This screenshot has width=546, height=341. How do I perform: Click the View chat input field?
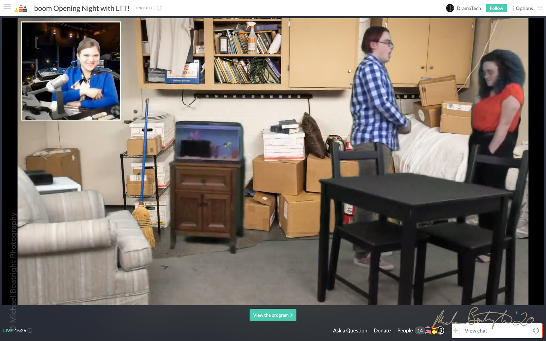click(493, 331)
